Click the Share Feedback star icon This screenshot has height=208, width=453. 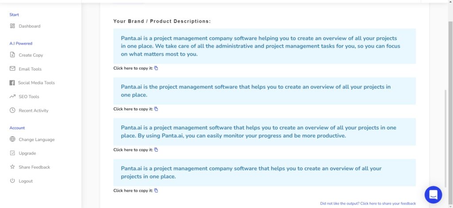(x=12, y=167)
